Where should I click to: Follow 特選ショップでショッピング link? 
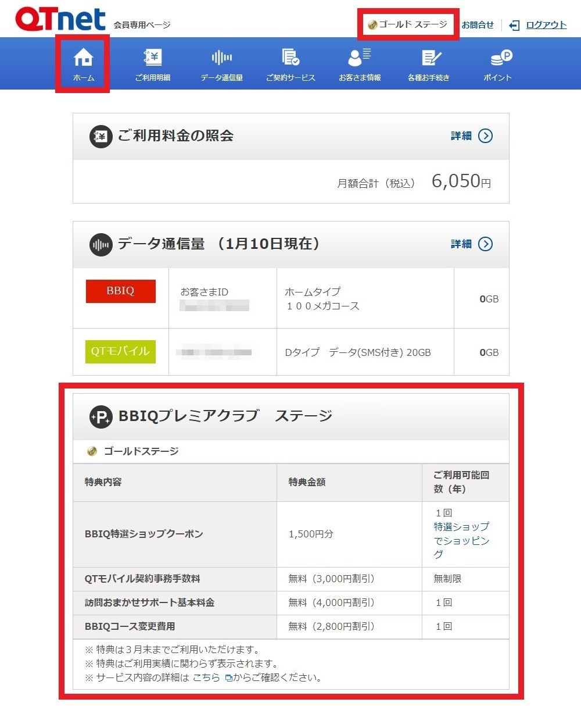tap(462, 541)
